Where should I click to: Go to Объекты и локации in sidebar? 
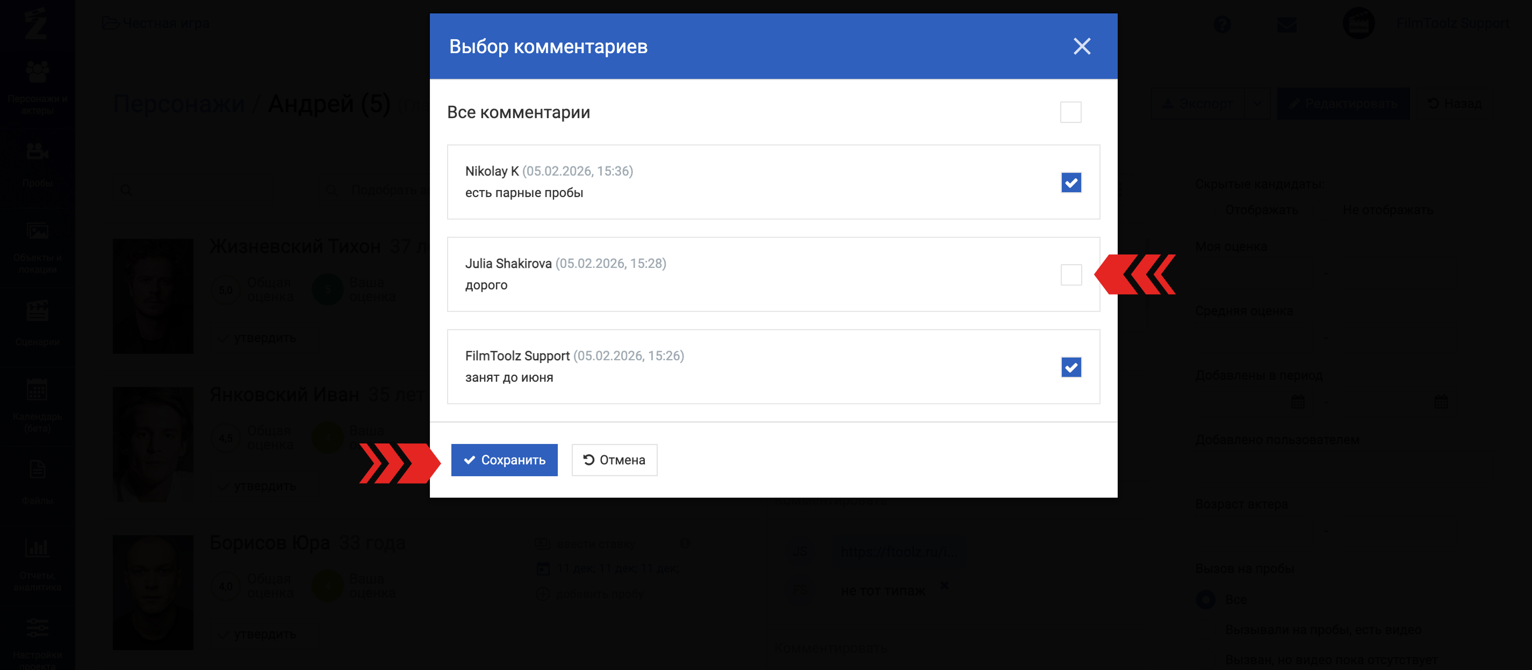click(37, 231)
